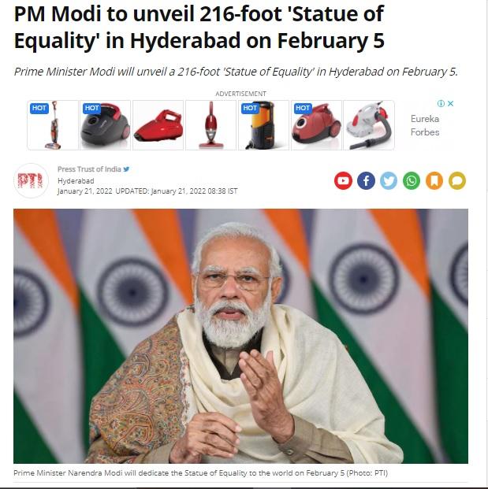Bookmark this article with the orange icon
488x489 pixels.
434,180
